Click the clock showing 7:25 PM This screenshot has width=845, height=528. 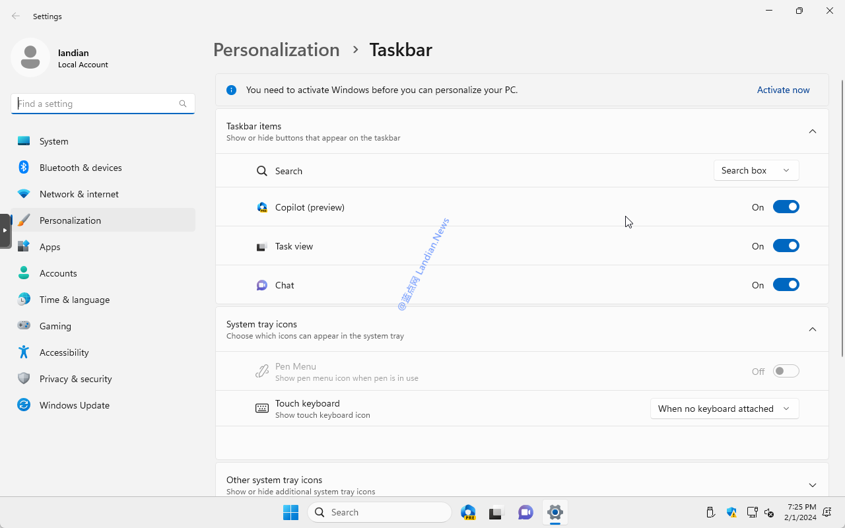(x=802, y=512)
